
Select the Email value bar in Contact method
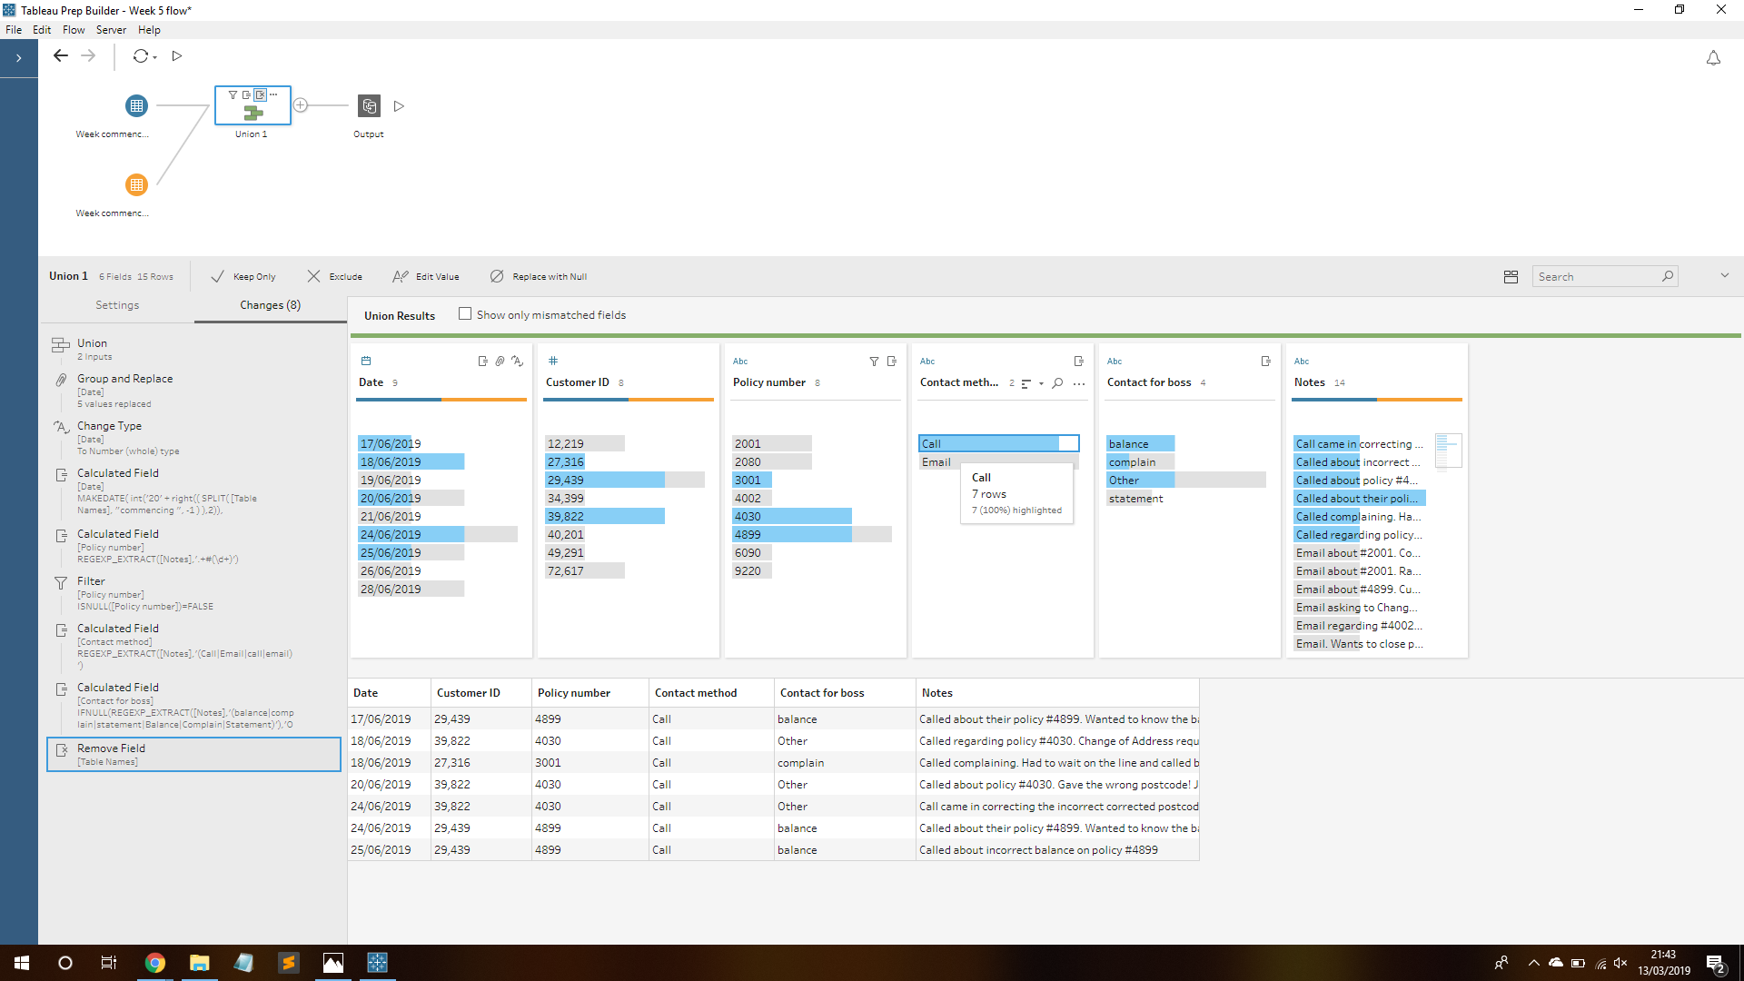936,462
